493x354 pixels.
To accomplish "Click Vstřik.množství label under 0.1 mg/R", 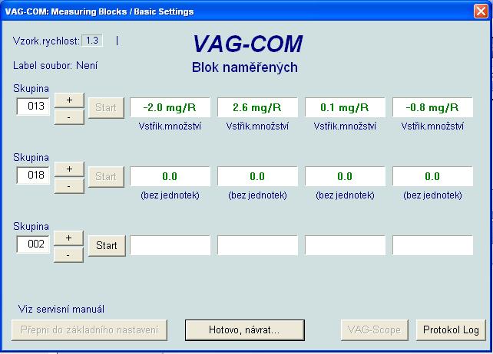I will click(345, 126).
